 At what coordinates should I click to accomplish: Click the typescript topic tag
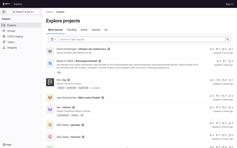pos(83,88)
